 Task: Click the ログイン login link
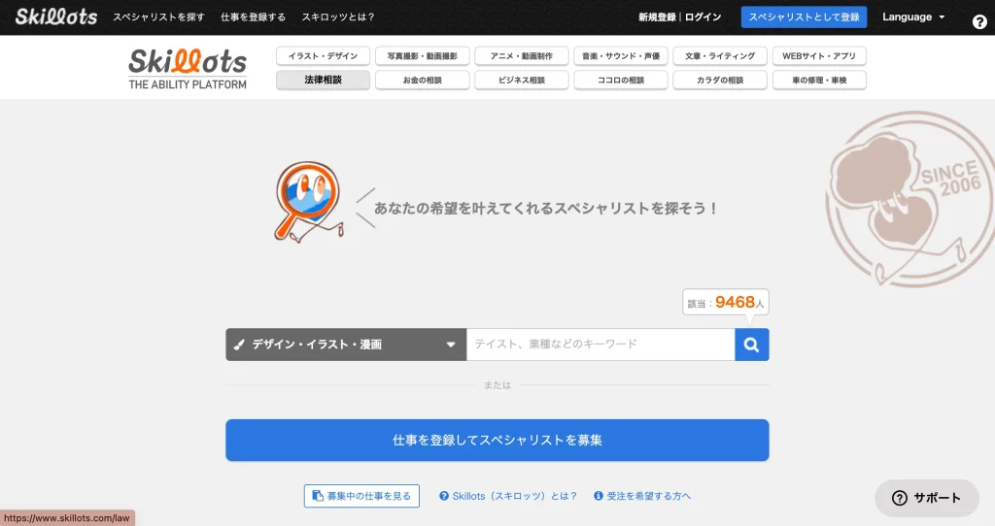(703, 17)
